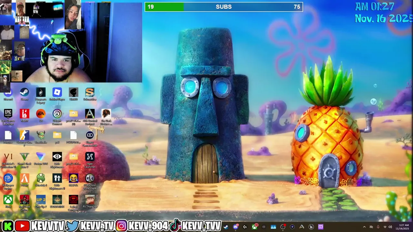Image resolution: width=413 pixels, height=232 pixels.
Task: Select the Little Nightmares II icon
Action: click(57, 182)
